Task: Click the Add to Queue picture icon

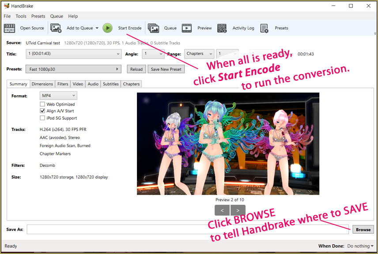Action: tap(56, 28)
